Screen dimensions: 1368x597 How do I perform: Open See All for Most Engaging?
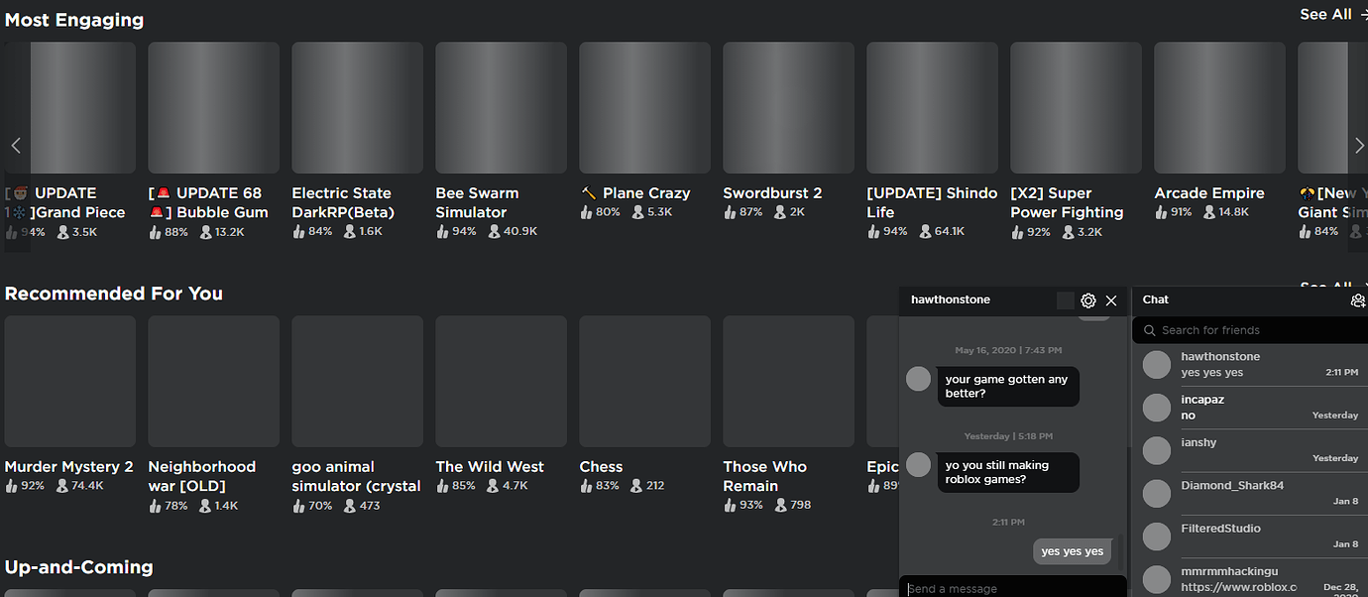(1333, 14)
